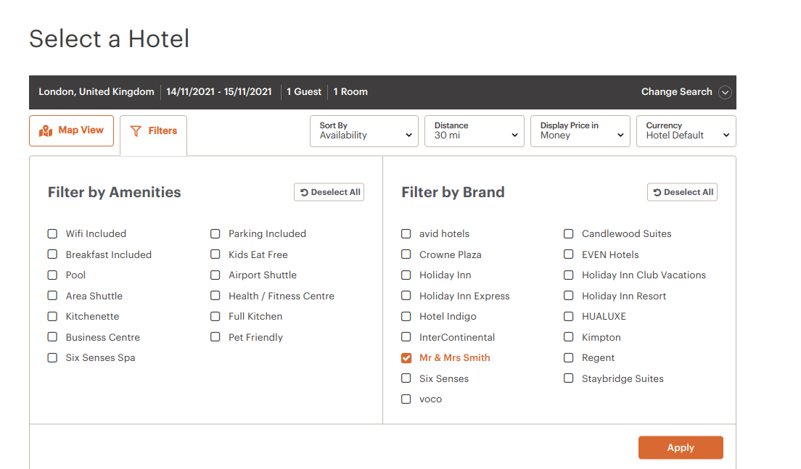Uncheck the Mr & Mrs Smith brand

coord(406,358)
